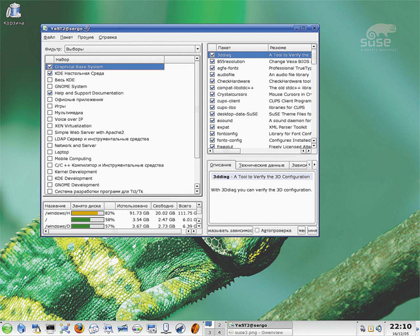The height and width of the screenshot is (336, 420).
Task: Click the small arrow at panel's right edge
Action: tap(417, 329)
